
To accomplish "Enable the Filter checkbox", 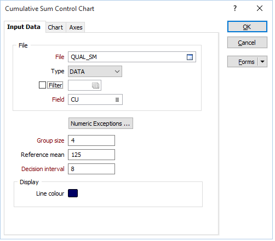I will [43, 86].
